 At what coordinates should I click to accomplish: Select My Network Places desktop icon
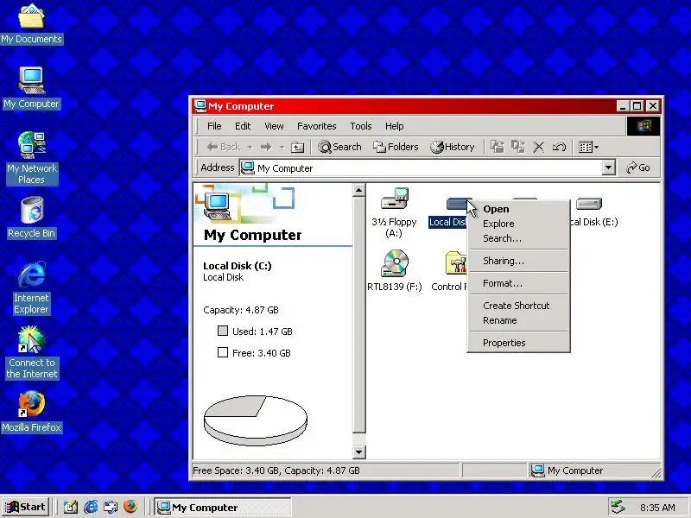coord(31,158)
